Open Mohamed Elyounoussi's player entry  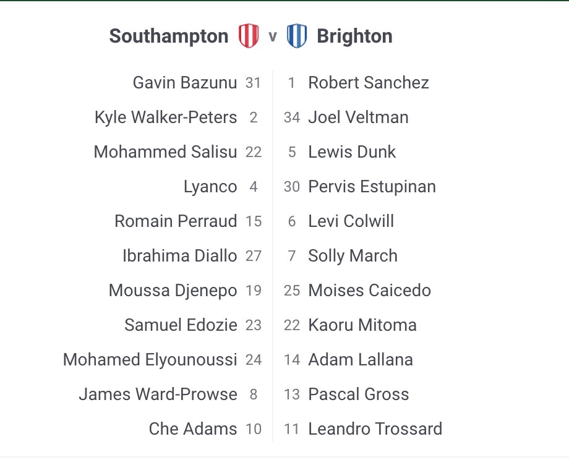[150, 360]
